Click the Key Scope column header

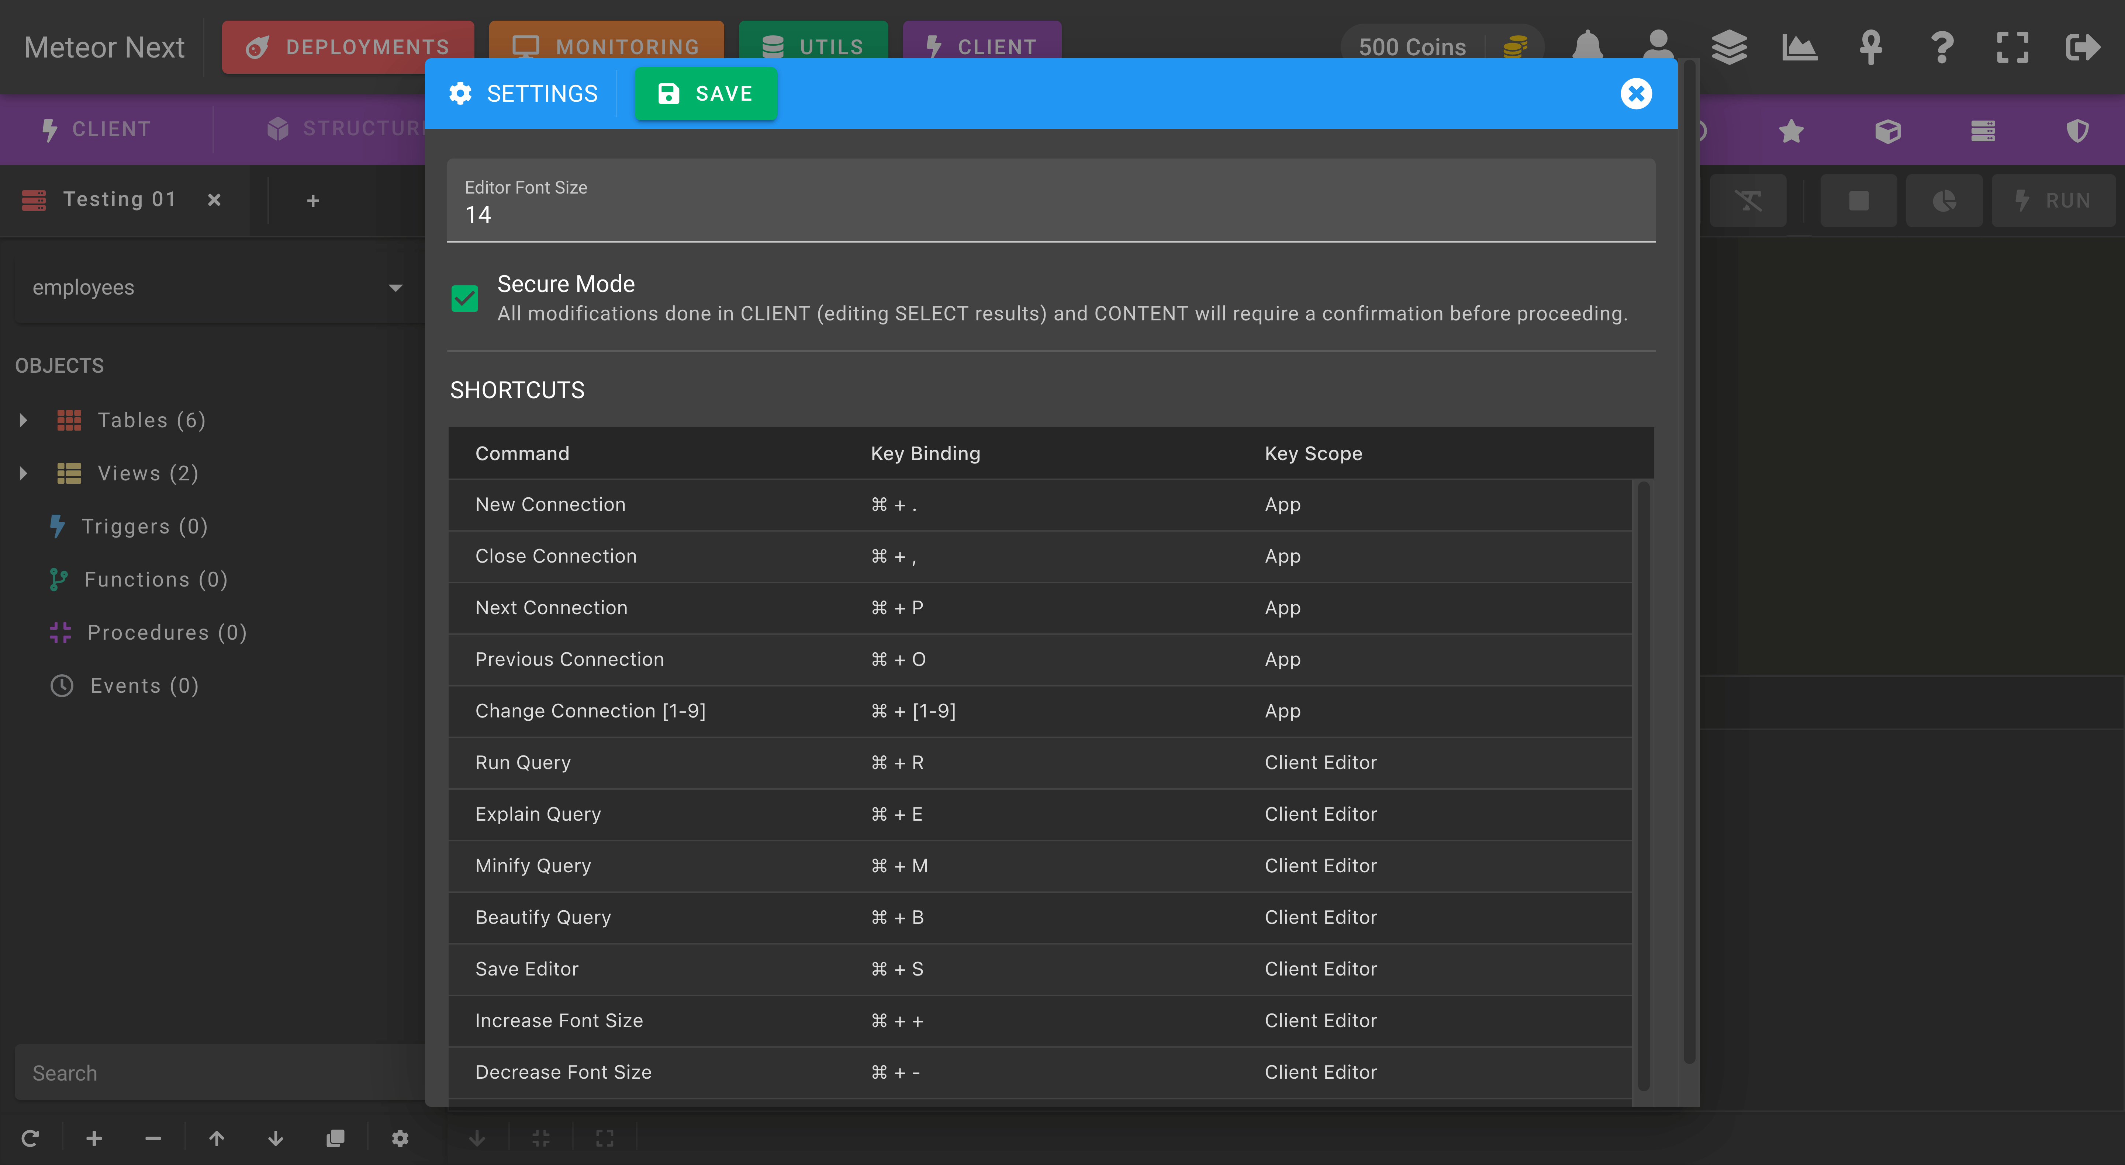(1313, 453)
